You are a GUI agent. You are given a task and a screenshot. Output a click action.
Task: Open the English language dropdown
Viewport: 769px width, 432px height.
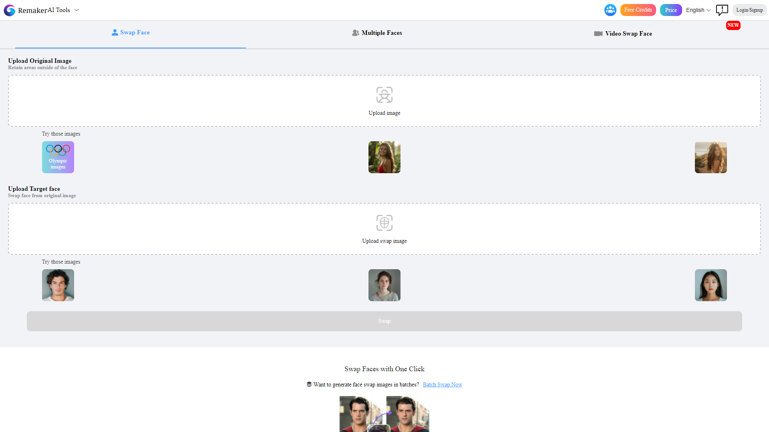click(x=698, y=10)
